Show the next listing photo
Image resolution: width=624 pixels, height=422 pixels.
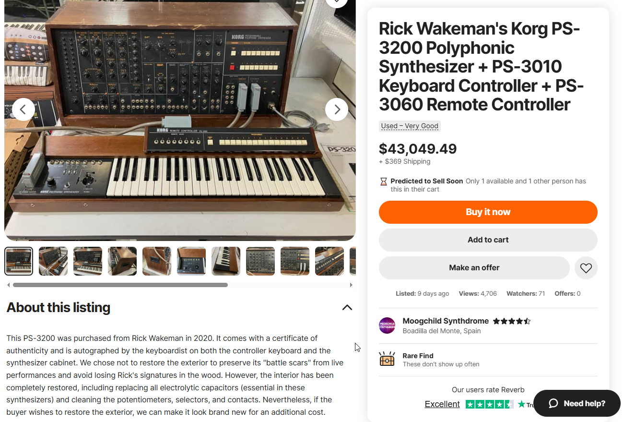point(337,109)
